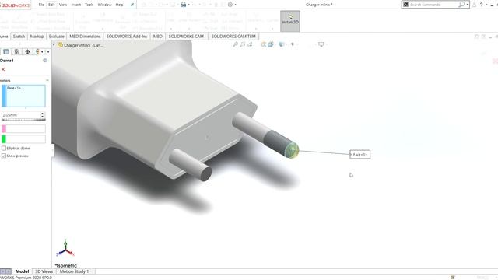Image resolution: width=498 pixels, height=280 pixels.
Task: Click the View Settings monitor icon
Action: click(321, 44)
